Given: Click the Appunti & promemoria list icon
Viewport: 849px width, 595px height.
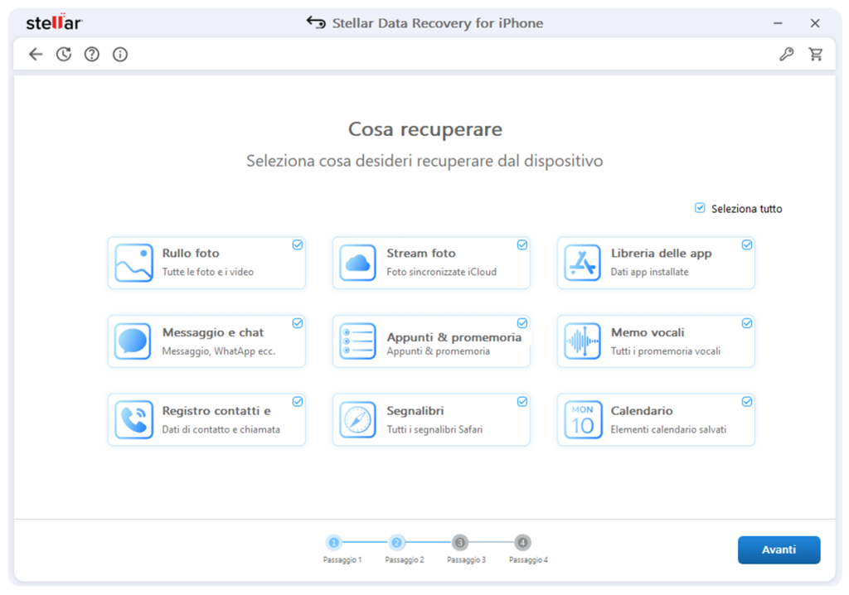Looking at the screenshot, I should 357,341.
